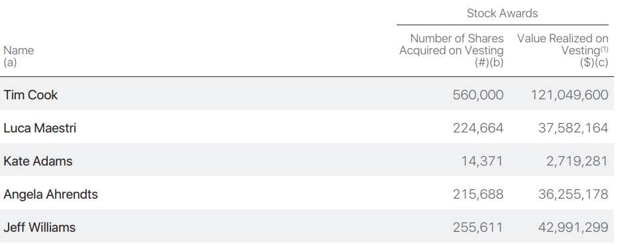Click the Kate Adams name cell
Viewport: 618px width, 247px height.
[38, 162]
